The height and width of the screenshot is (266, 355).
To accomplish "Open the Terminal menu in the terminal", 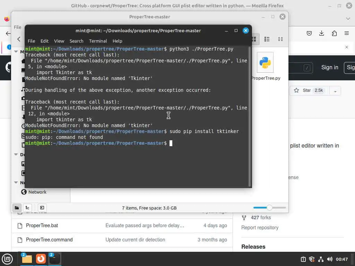I will click(x=98, y=41).
